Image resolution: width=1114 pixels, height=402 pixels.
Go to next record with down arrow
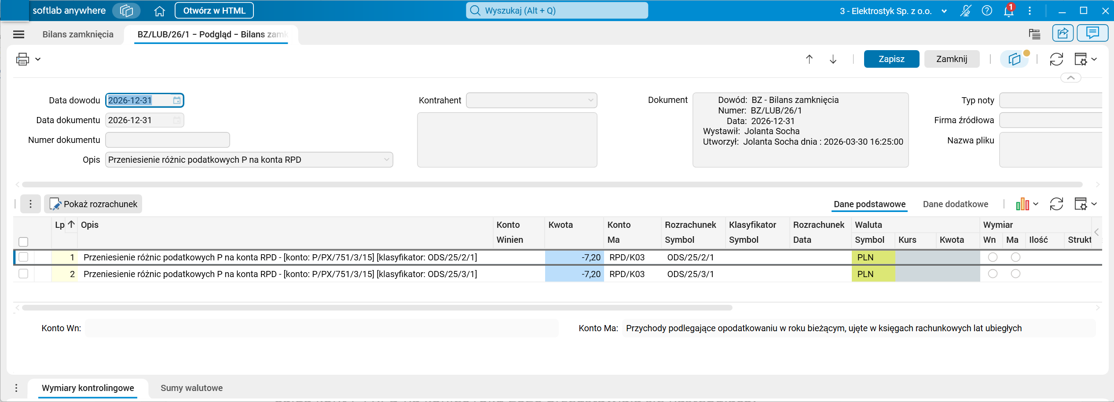[833, 59]
